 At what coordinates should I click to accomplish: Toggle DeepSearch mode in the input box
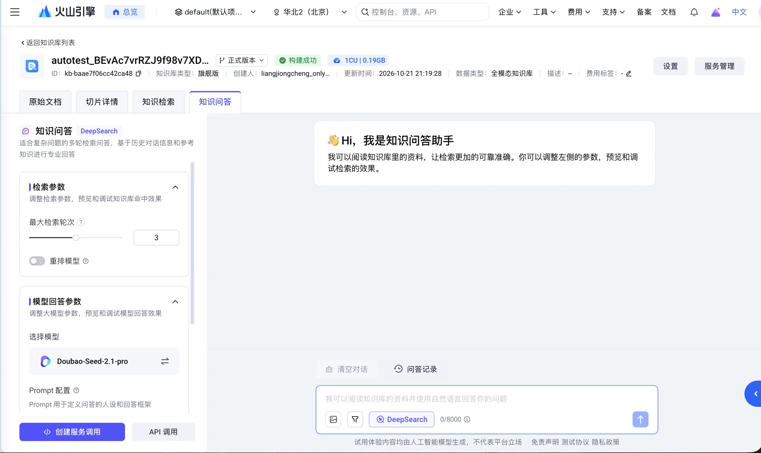click(401, 419)
